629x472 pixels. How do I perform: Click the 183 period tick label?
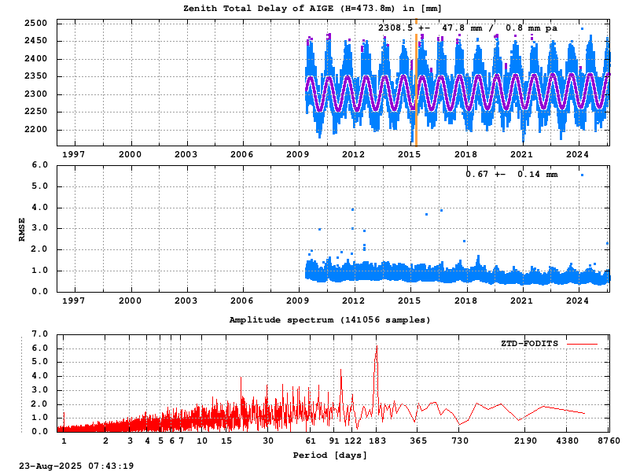pos(377,441)
